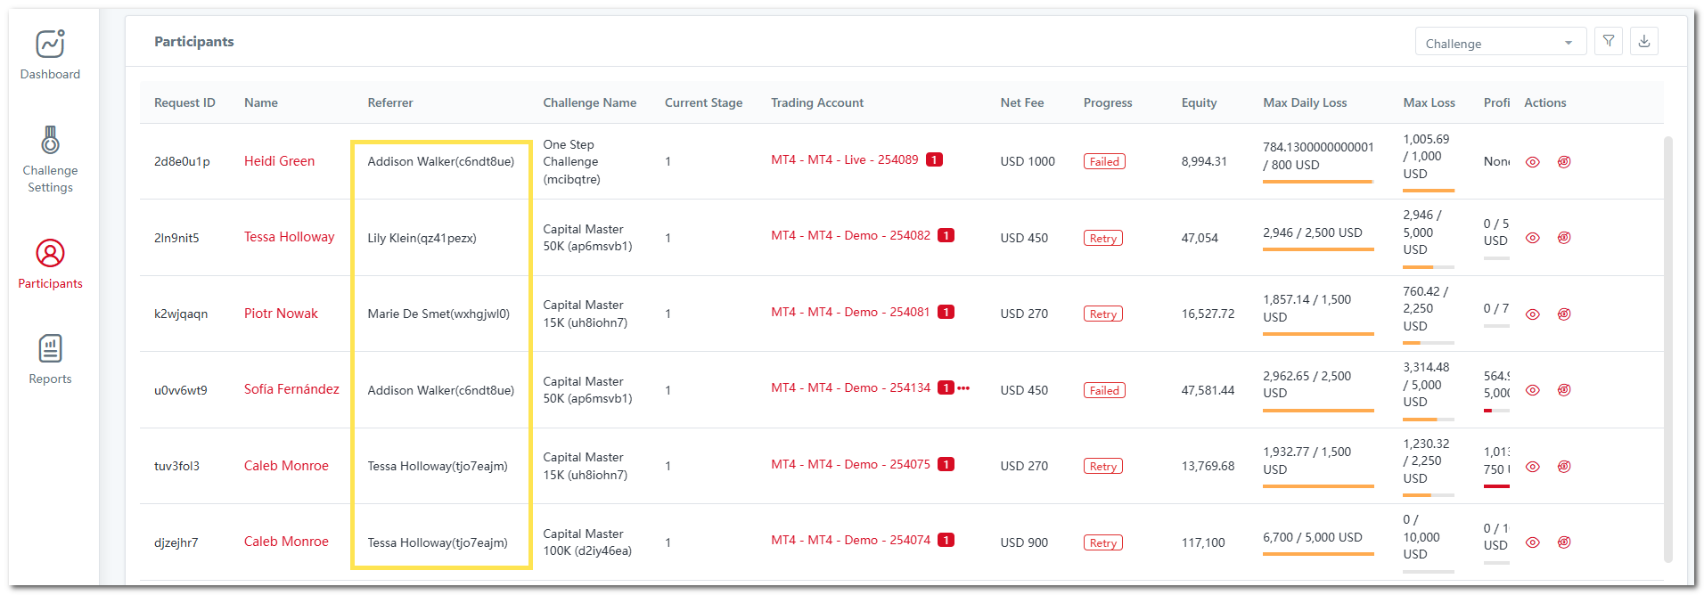1704x595 pixels.
Task: Click target icon in Heidi Green row
Action: pyautogui.click(x=1564, y=162)
